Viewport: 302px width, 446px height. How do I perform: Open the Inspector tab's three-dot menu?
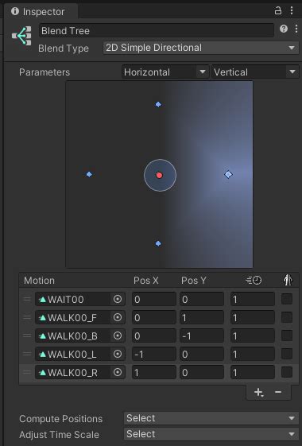tap(292, 10)
